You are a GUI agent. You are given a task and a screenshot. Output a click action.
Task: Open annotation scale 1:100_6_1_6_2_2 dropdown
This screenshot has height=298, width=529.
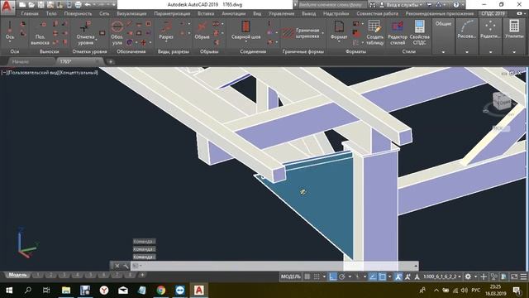pyautogui.click(x=442, y=276)
